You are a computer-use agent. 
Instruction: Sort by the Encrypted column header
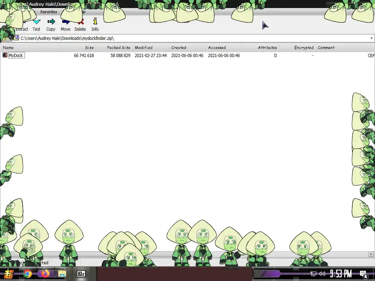click(x=297, y=48)
